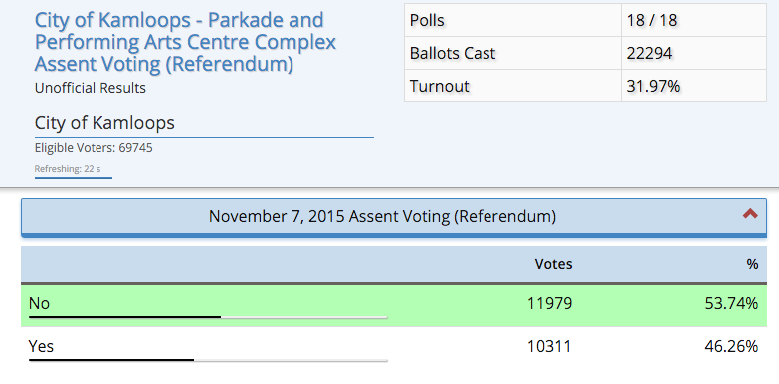Click the Yes vote progress bar
779x384 pixels.
pyautogui.click(x=208, y=360)
